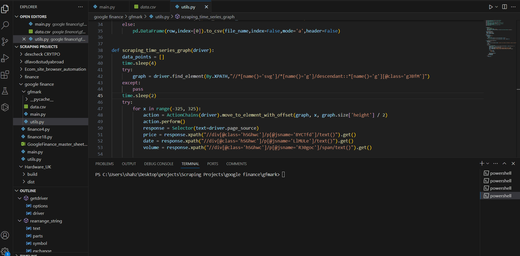Open the Manage gear settings menu
The image size is (520, 256).
[5, 251]
